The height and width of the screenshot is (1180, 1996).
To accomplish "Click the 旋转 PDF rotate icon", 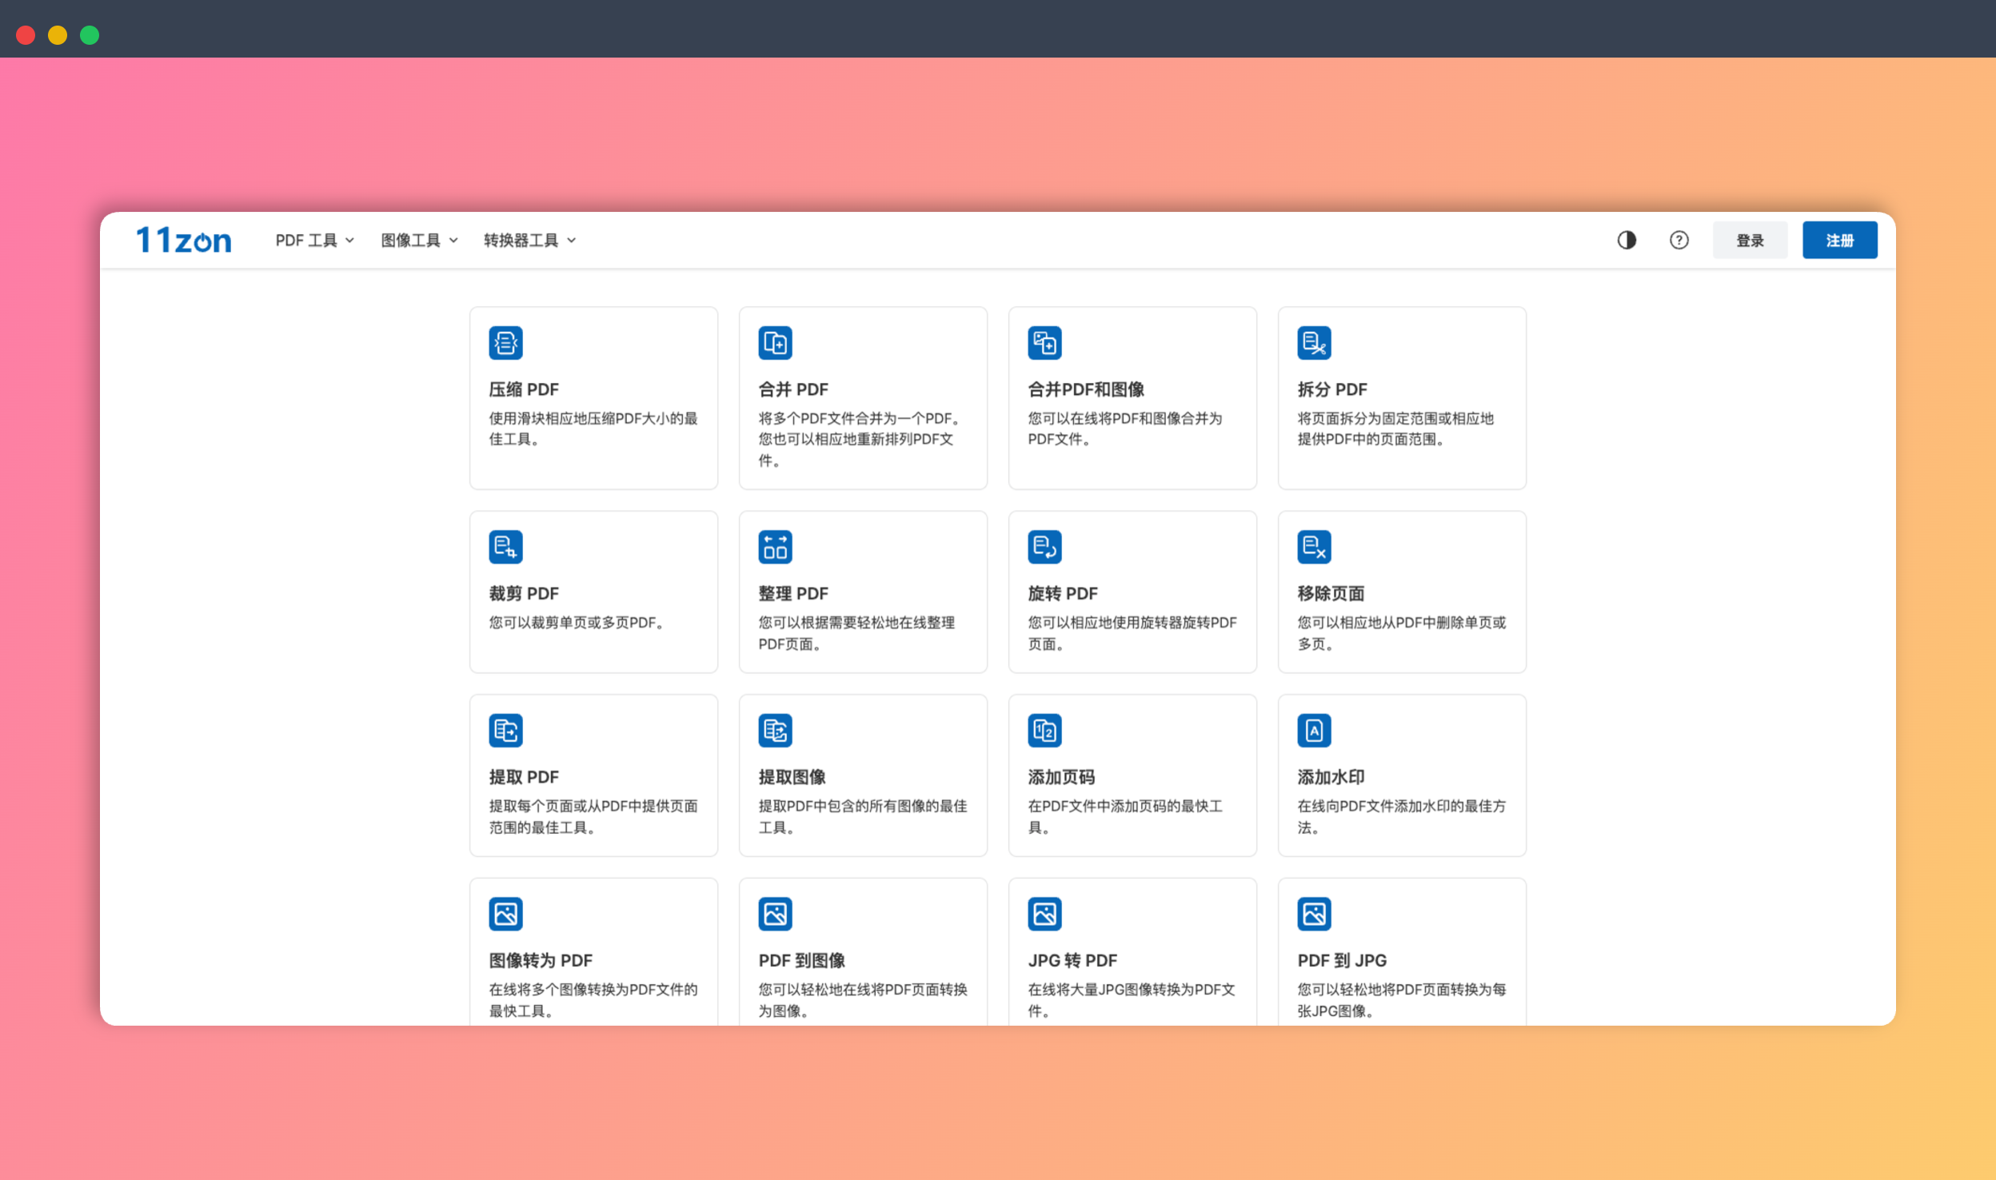I will click(1045, 547).
